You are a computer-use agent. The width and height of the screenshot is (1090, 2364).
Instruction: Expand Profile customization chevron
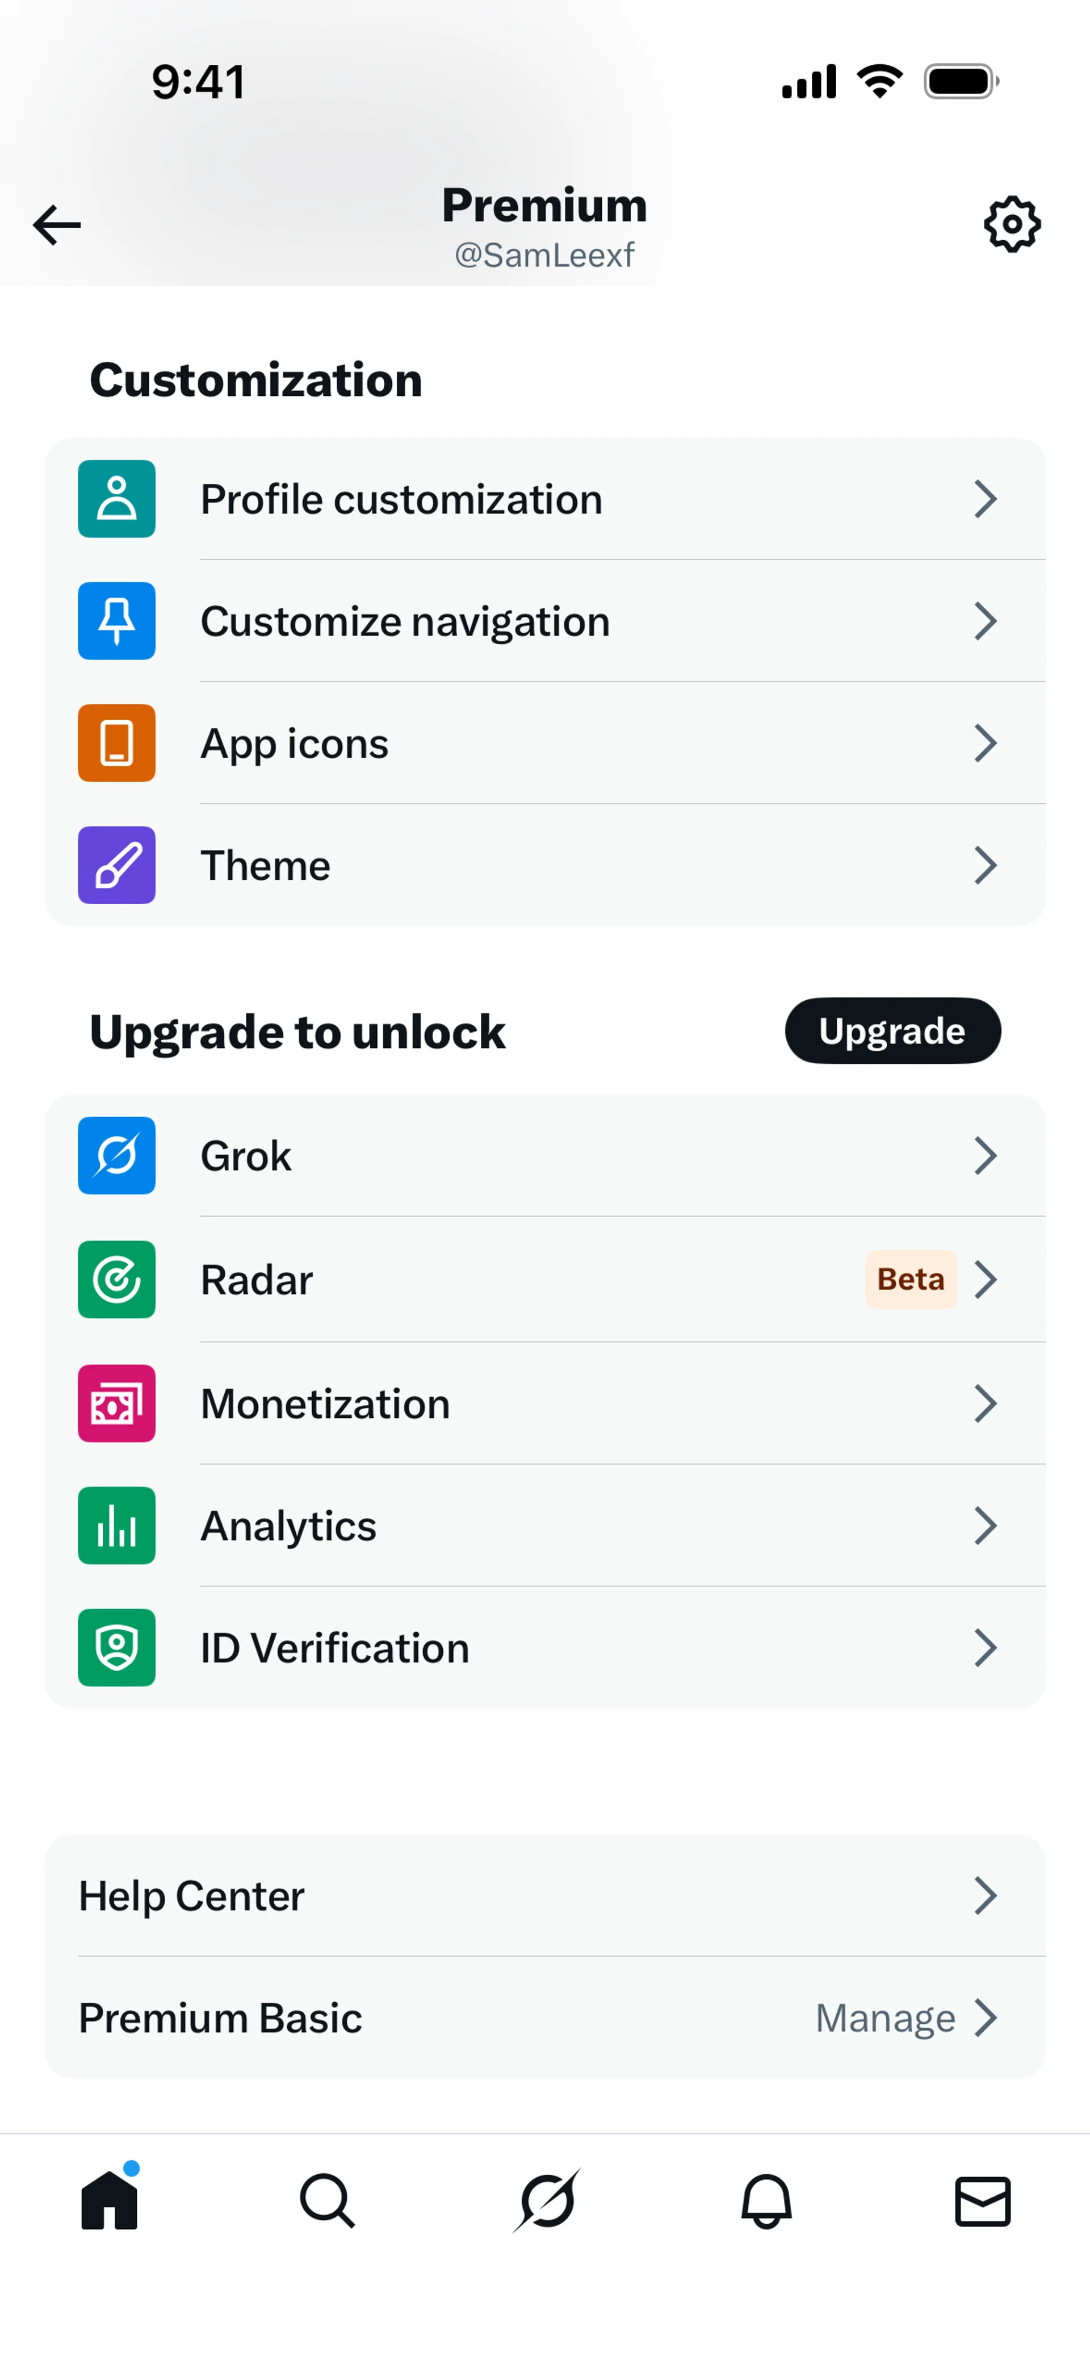pos(986,499)
